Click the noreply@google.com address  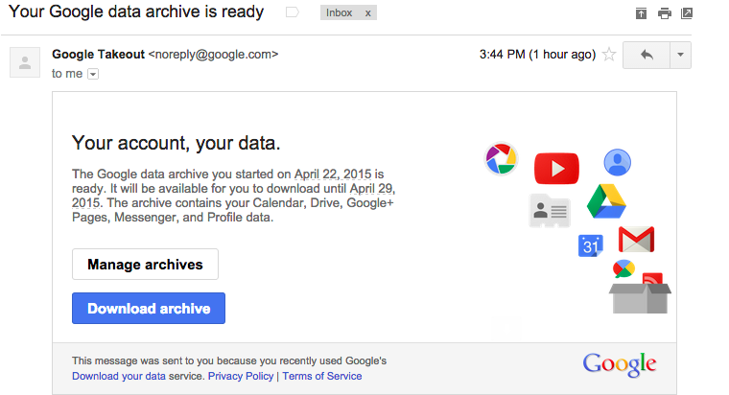[213, 55]
